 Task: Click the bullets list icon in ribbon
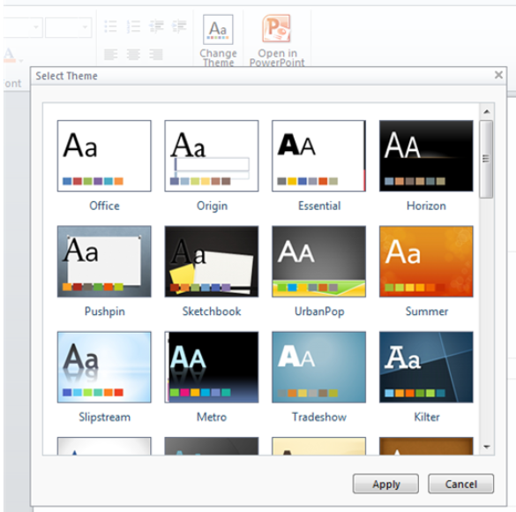click(x=110, y=26)
